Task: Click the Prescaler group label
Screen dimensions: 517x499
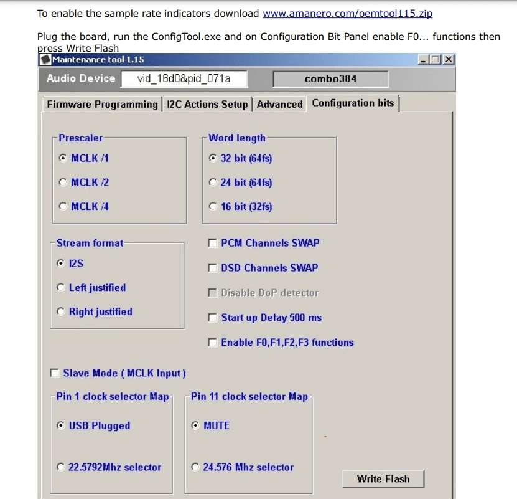Action: click(80, 138)
